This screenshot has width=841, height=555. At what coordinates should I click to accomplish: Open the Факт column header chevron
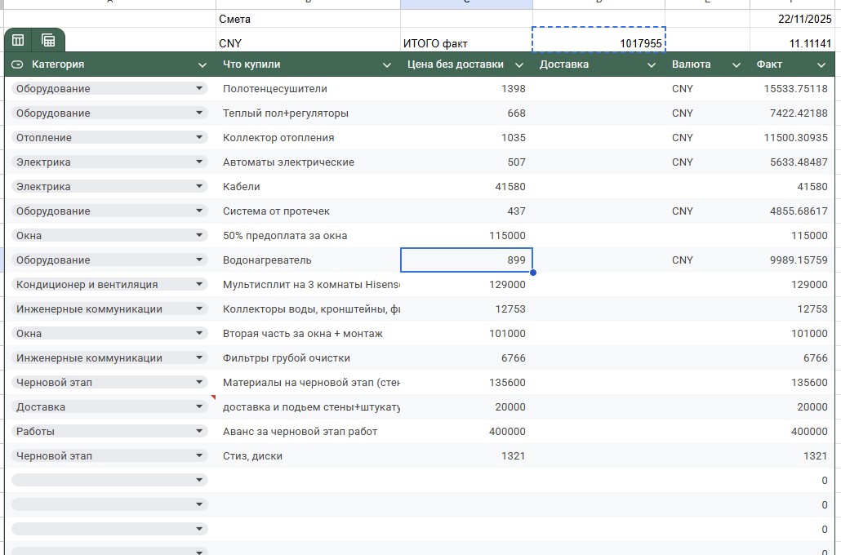[821, 64]
